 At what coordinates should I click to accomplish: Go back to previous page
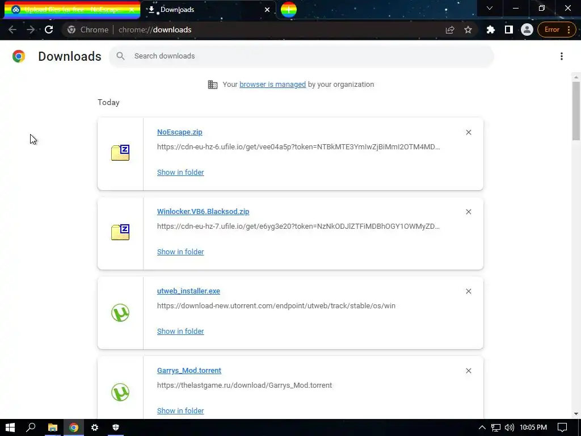12,30
